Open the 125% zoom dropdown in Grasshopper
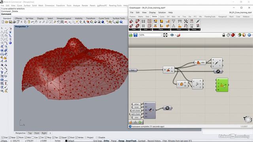The width and height of the screenshot is (253, 142). pyautogui.click(x=161, y=35)
